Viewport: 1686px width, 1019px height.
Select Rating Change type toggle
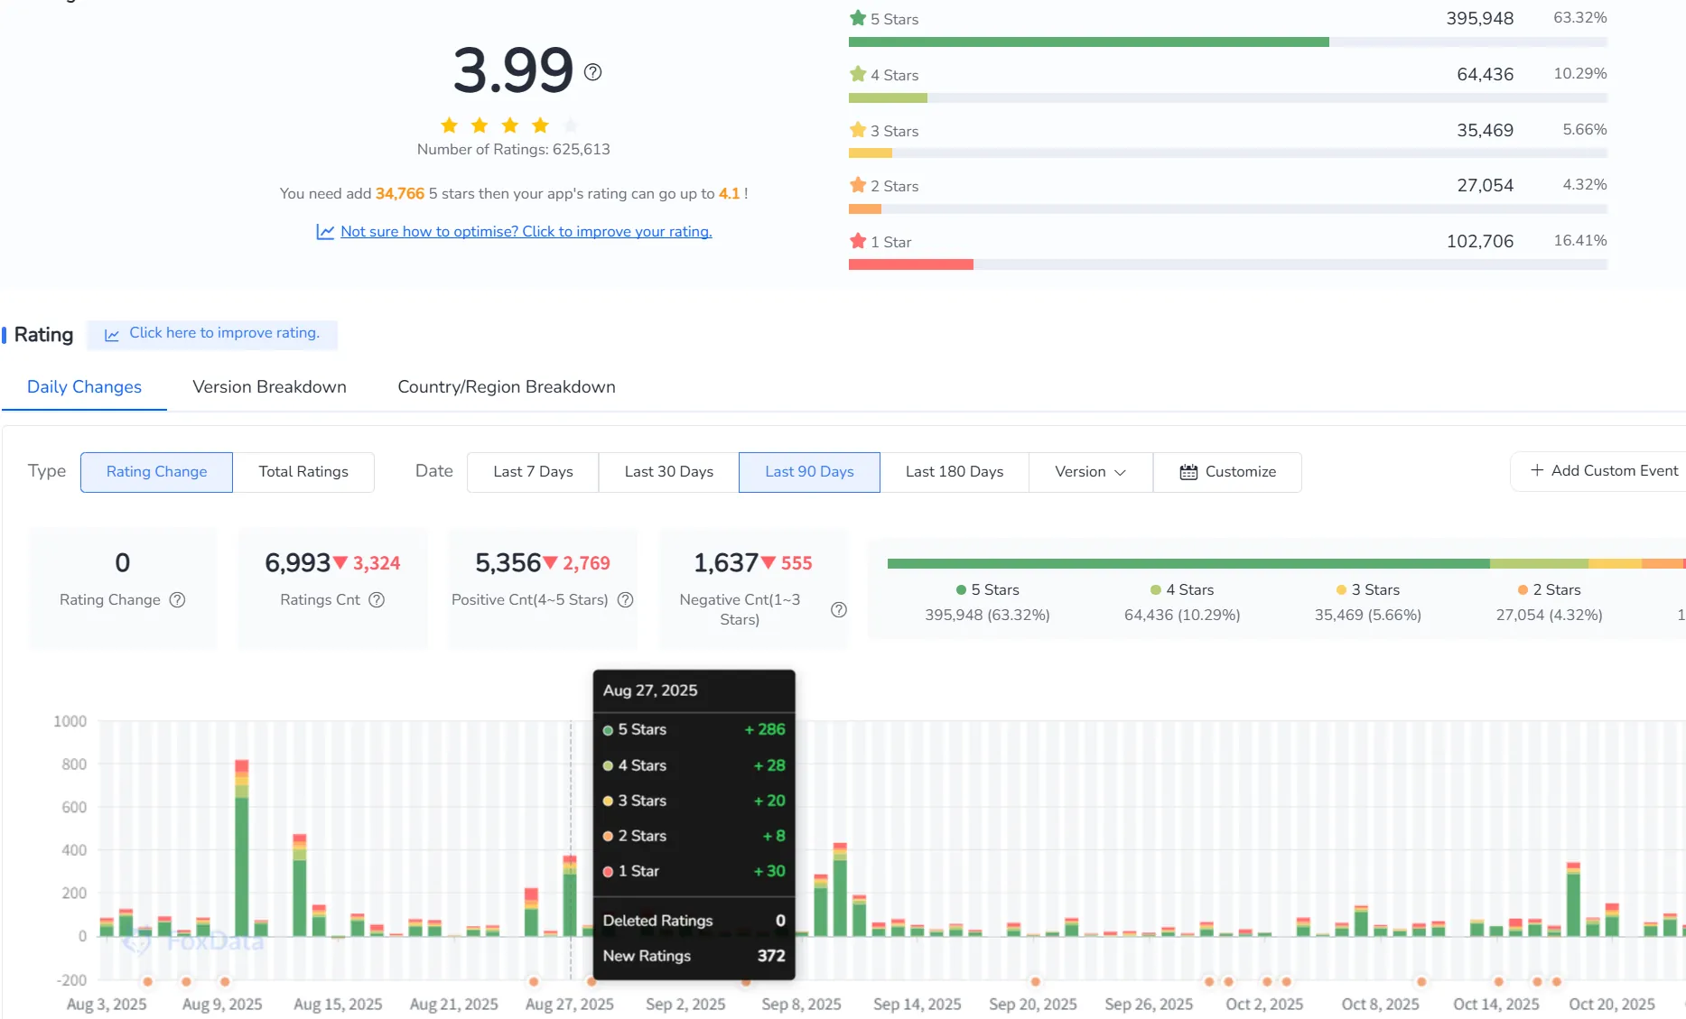pos(156,472)
